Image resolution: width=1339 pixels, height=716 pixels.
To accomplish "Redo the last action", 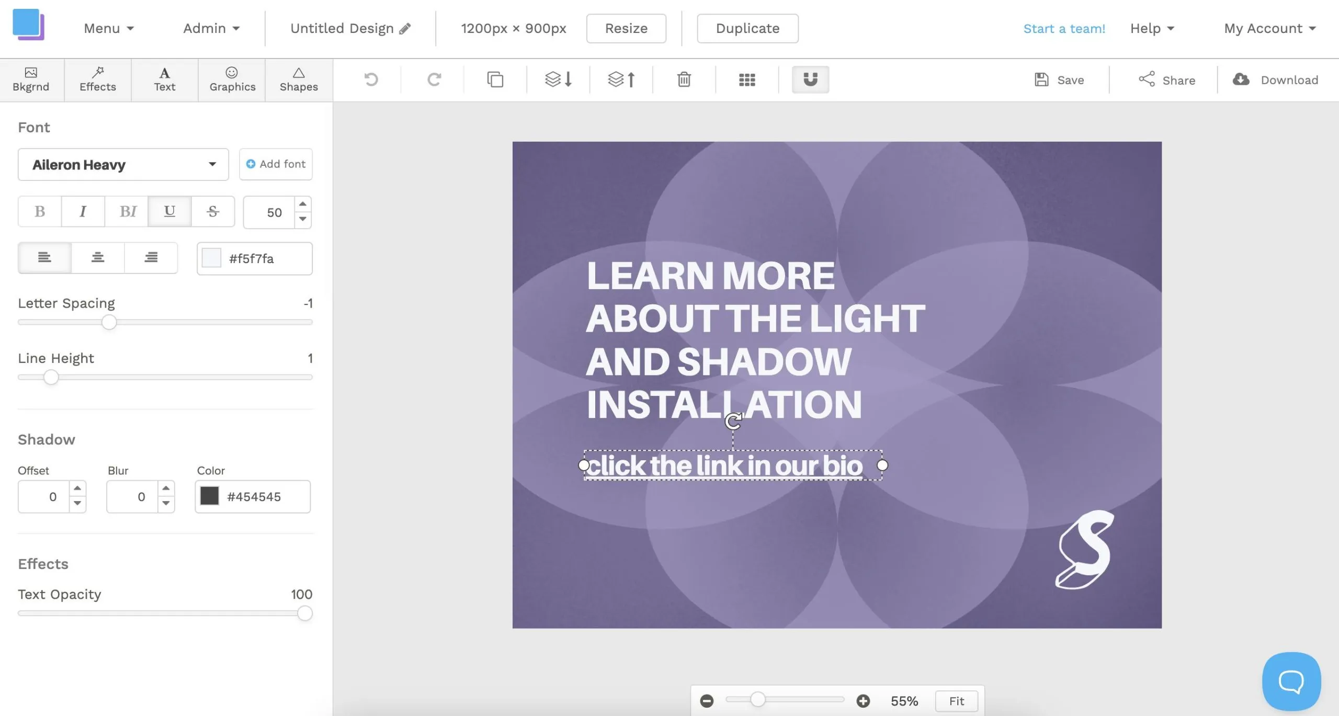I will pos(434,79).
